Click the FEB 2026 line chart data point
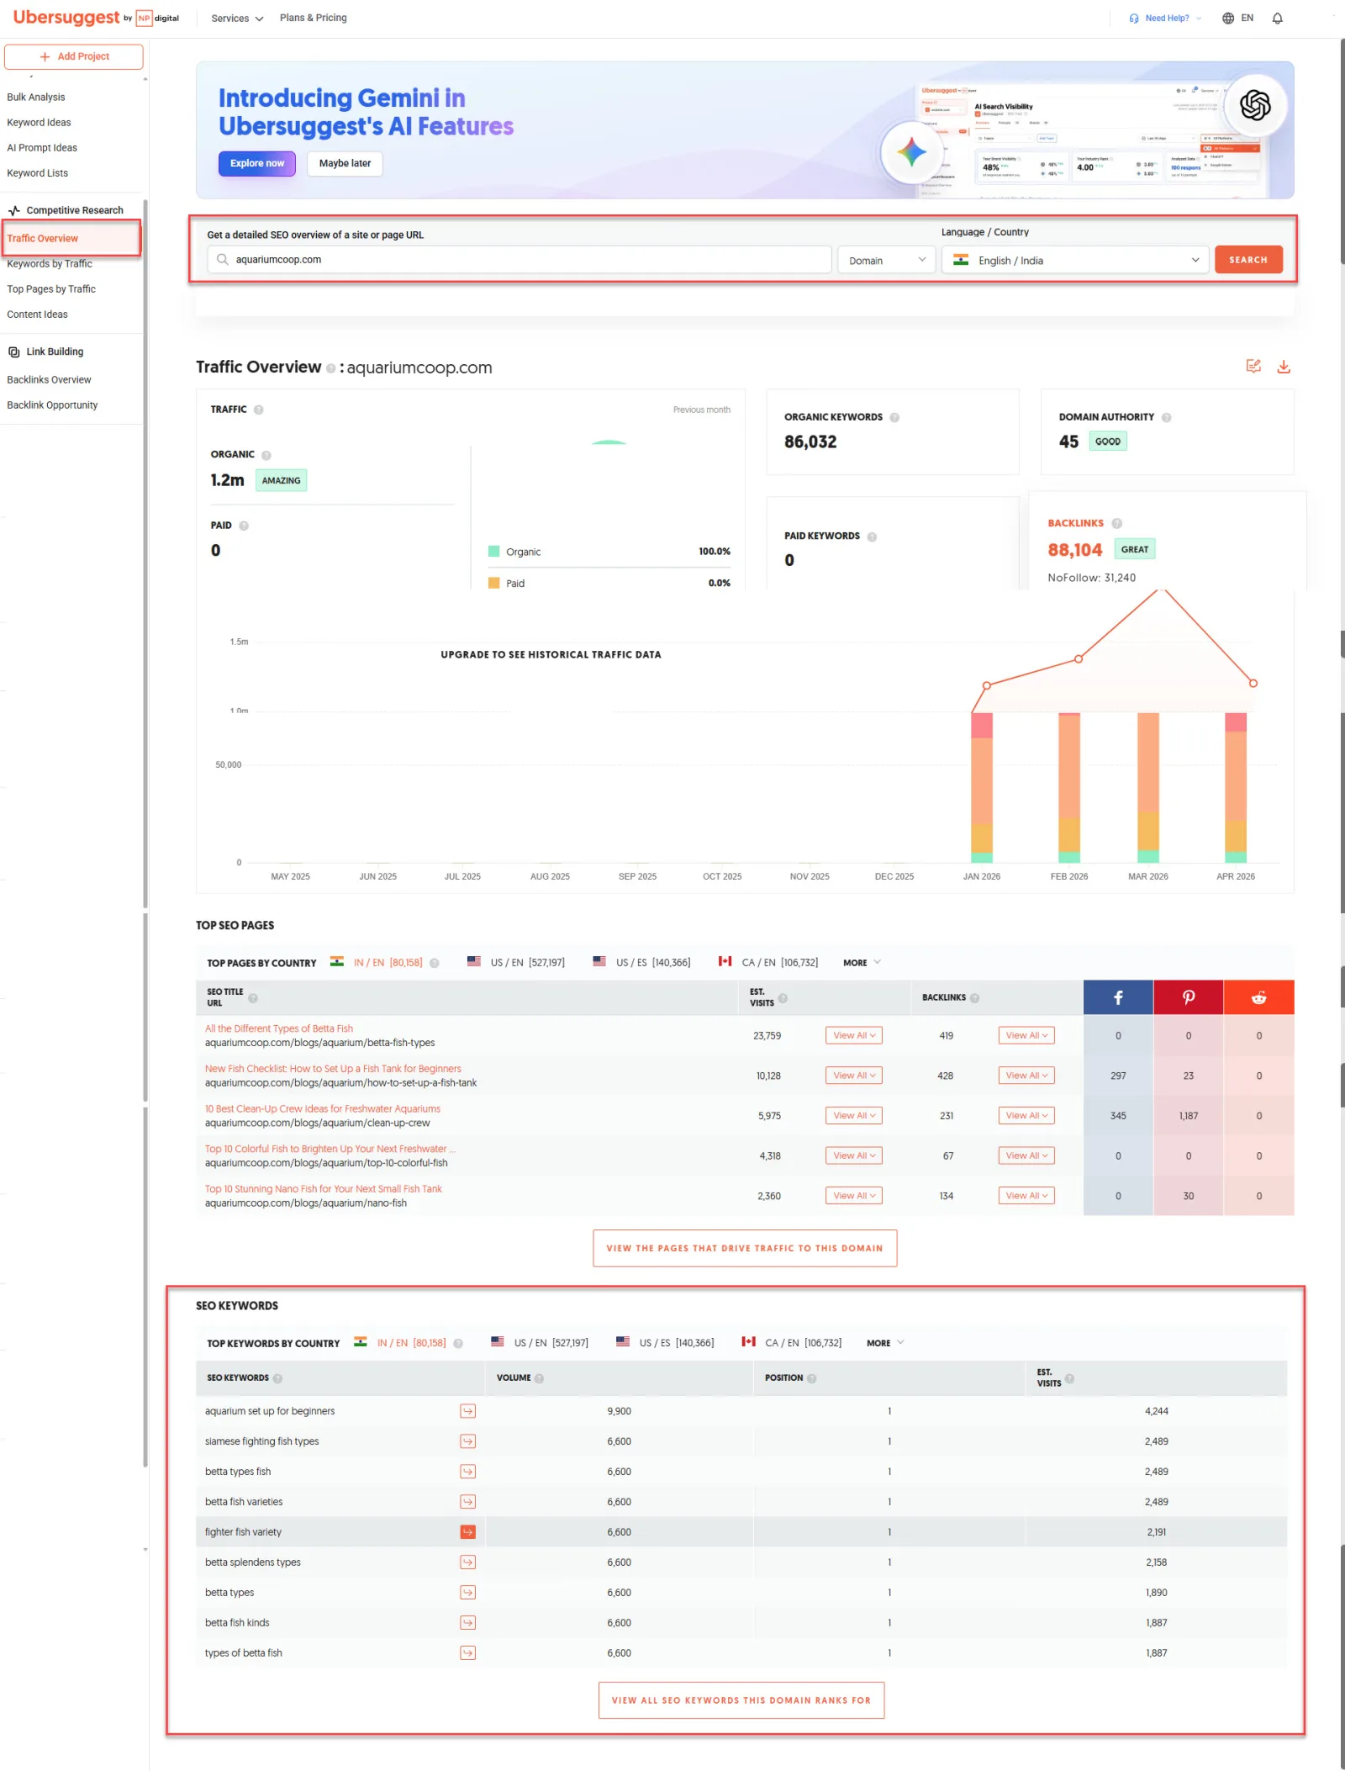Viewport: 1345px width, 1771px height. pos(1079,659)
